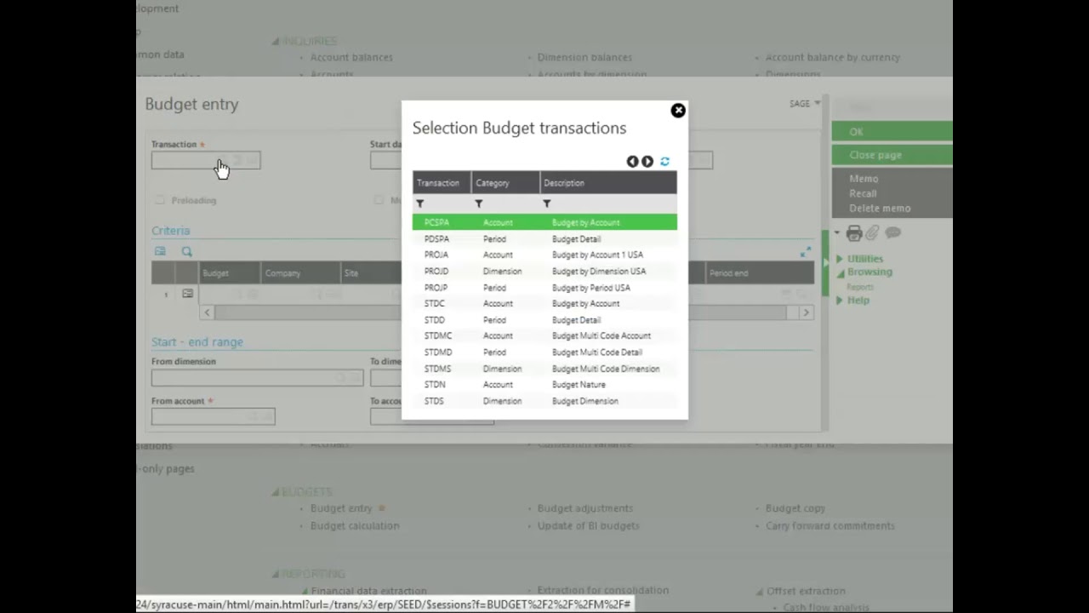Go to previous page of transaction list
1089x613 pixels.
pyautogui.click(x=632, y=162)
